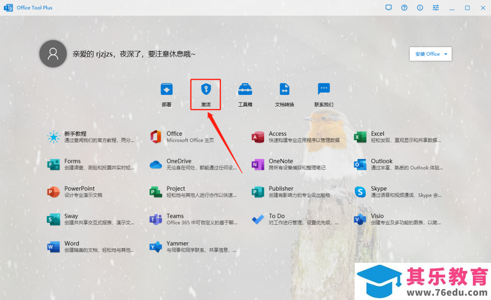Click the OneNote app icon

coord(258,164)
